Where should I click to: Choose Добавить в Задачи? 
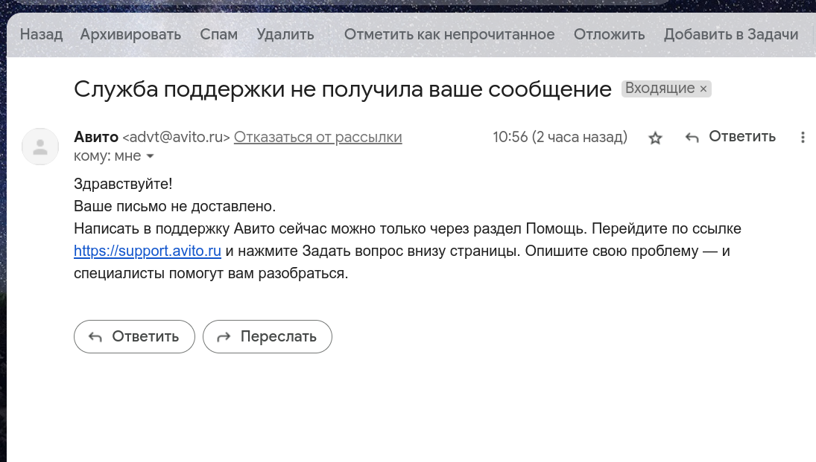click(730, 34)
